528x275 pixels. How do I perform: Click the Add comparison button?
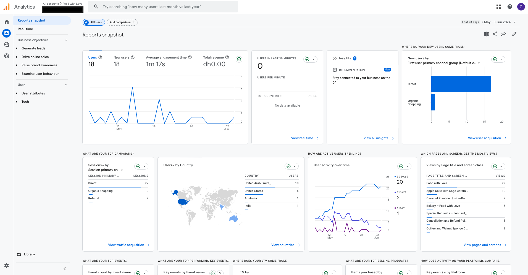tap(122, 22)
